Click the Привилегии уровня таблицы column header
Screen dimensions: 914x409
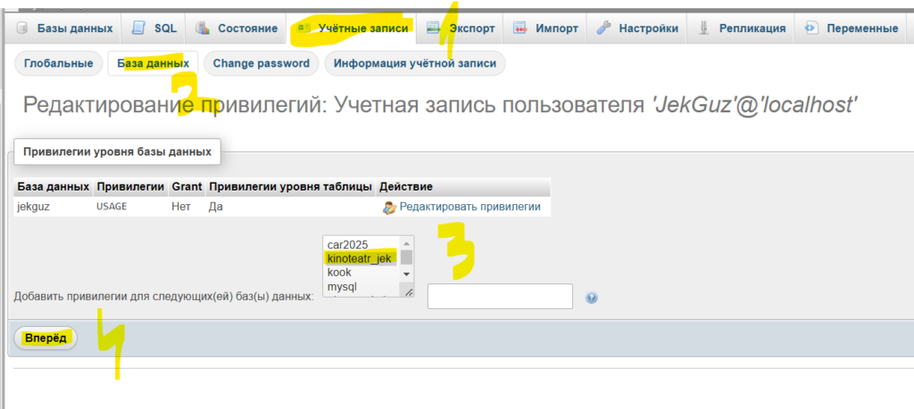(x=290, y=187)
